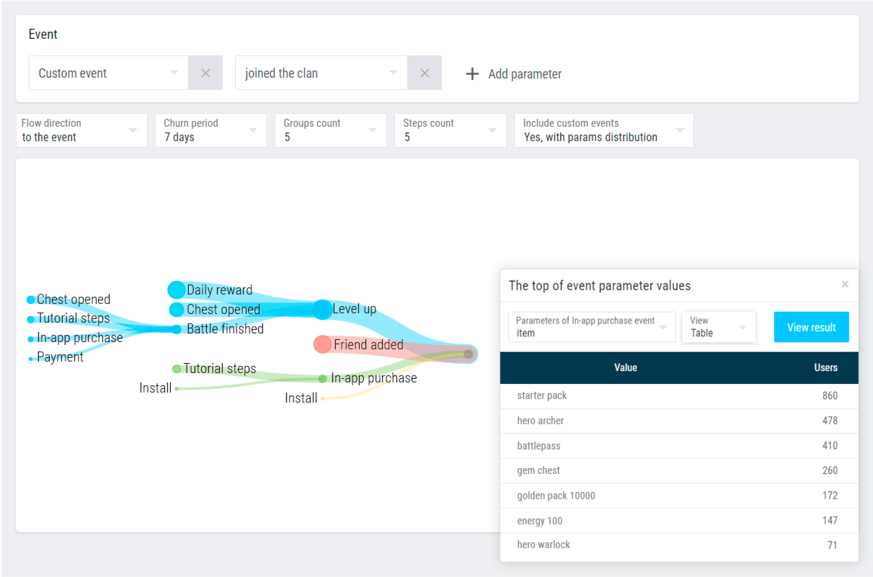Sort table by Users column header
The image size is (873, 577).
[x=825, y=367]
